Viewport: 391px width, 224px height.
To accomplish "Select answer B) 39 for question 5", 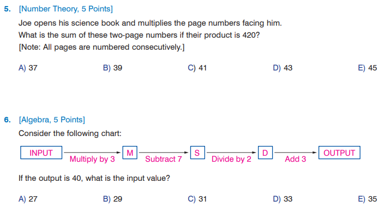I will (x=112, y=68).
